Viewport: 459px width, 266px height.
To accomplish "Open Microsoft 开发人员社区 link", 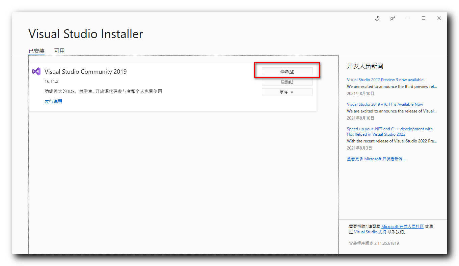I will (x=402, y=227).
